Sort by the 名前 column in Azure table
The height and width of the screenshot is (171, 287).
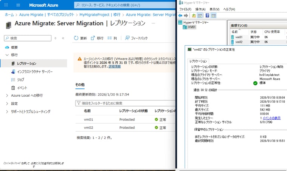[87, 111]
